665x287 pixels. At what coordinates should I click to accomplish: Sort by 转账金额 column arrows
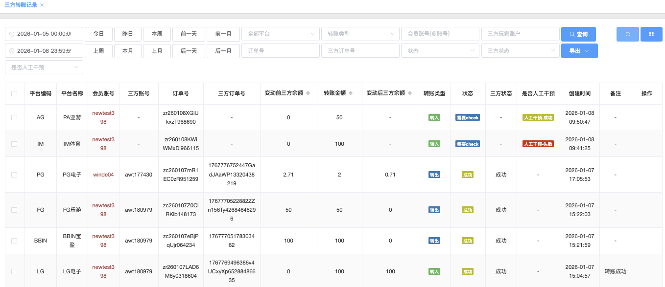click(x=351, y=93)
